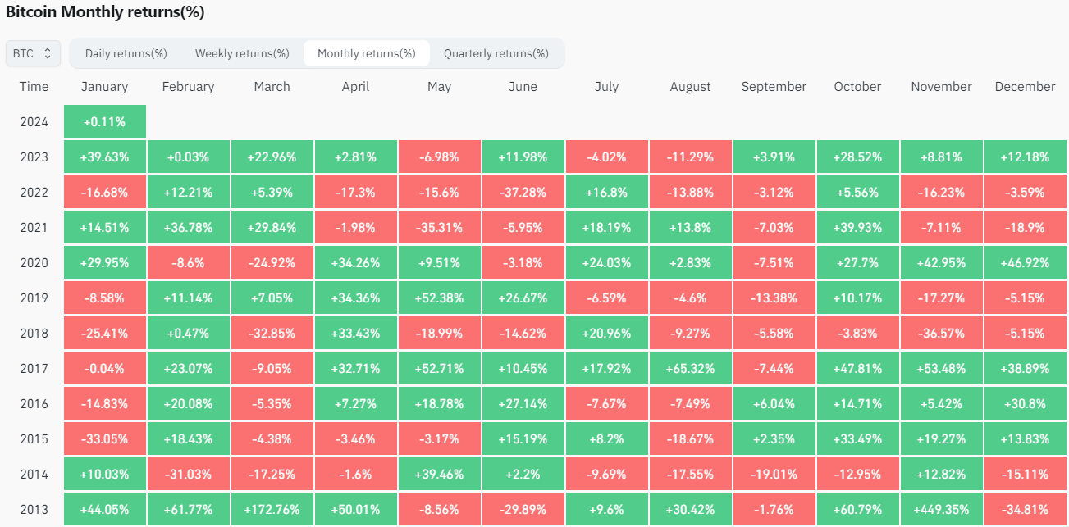Click the 2023 October cell +28.52%

(857, 157)
